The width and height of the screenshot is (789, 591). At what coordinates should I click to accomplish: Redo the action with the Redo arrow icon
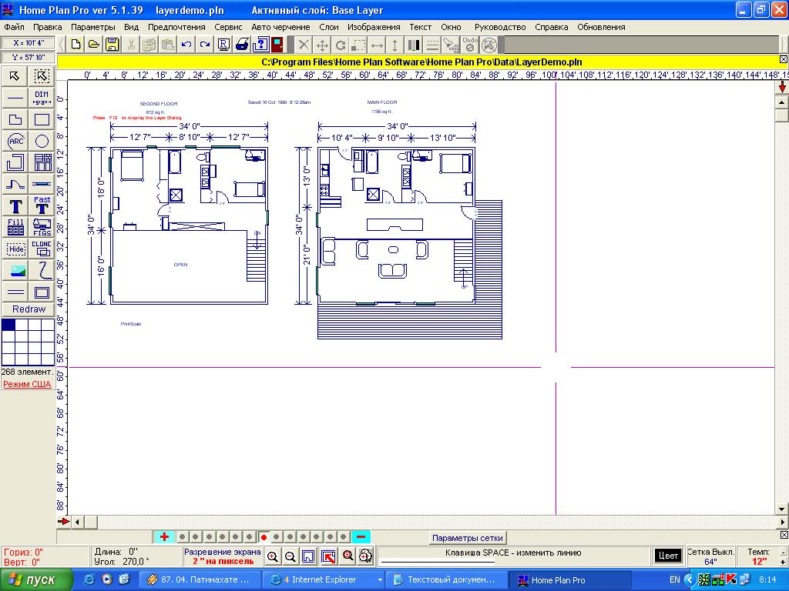(x=204, y=45)
